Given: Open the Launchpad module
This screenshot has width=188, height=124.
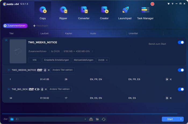Looking at the screenshot, I should (125, 13).
